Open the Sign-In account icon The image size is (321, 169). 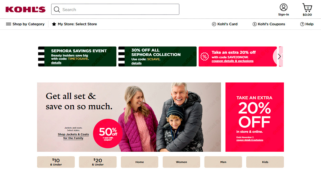pos(284,7)
